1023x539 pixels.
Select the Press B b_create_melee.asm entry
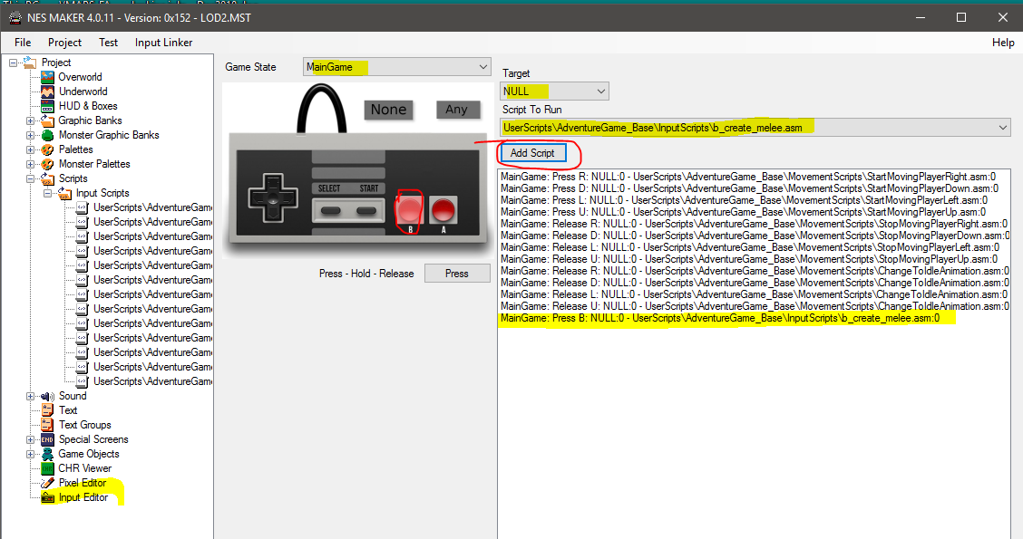click(x=720, y=318)
